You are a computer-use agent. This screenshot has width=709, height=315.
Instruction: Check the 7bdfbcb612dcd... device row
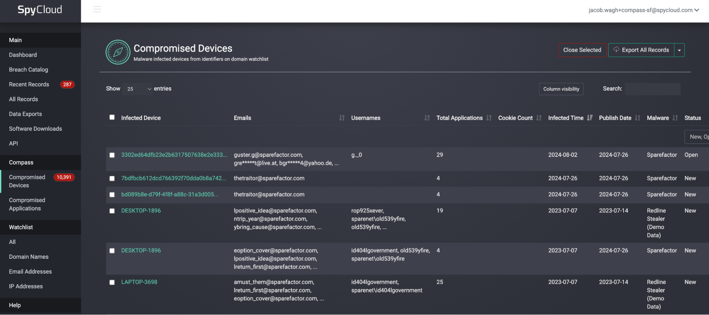(112, 178)
